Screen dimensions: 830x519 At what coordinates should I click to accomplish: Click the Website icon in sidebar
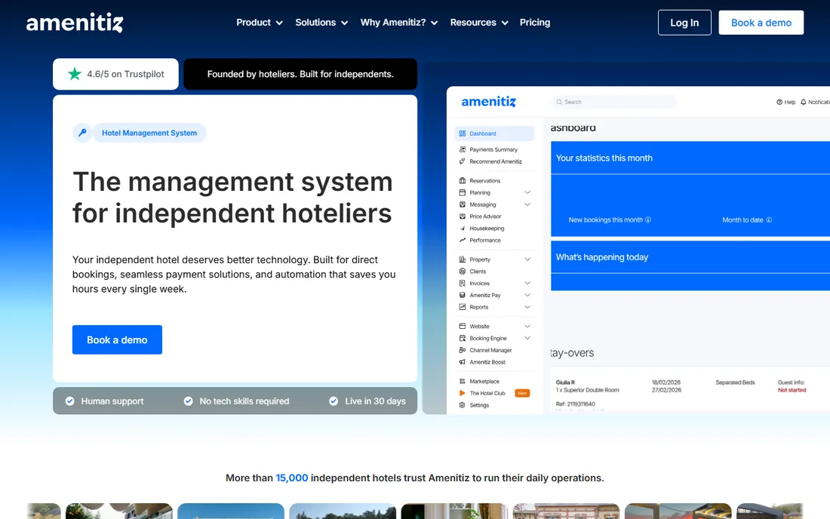coord(462,326)
